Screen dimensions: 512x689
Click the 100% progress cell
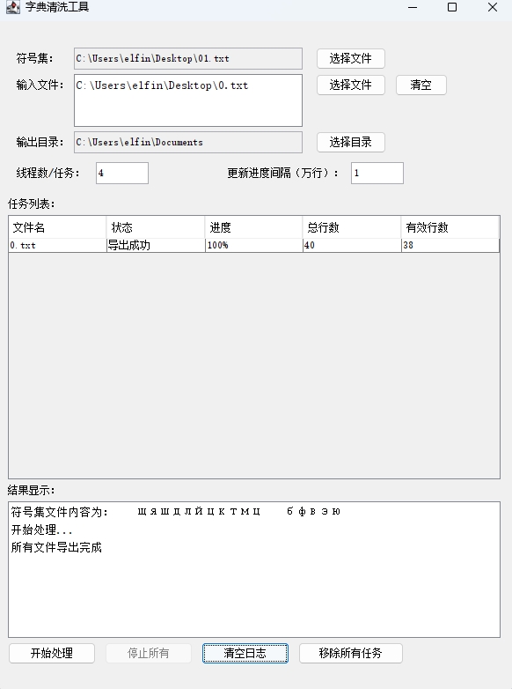253,245
